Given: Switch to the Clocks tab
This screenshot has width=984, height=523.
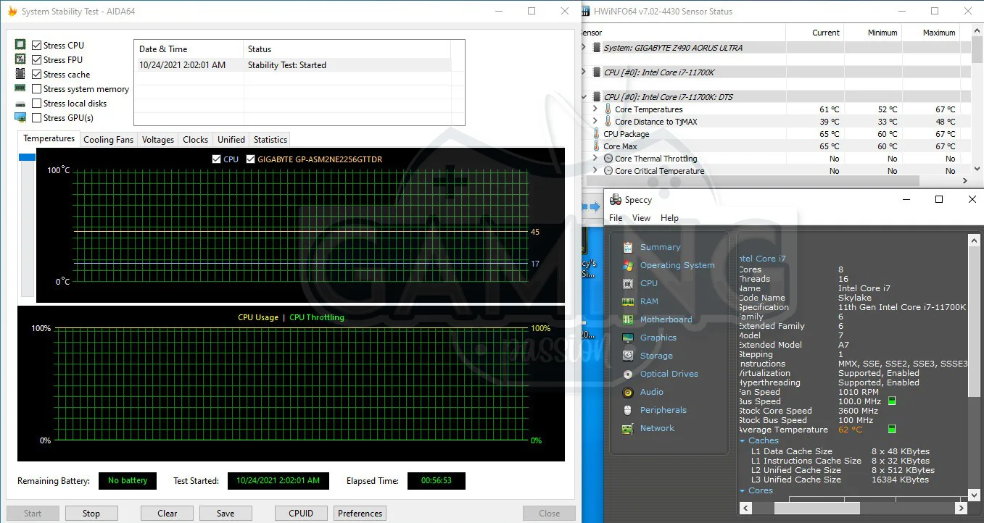Looking at the screenshot, I should coord(196,140).
